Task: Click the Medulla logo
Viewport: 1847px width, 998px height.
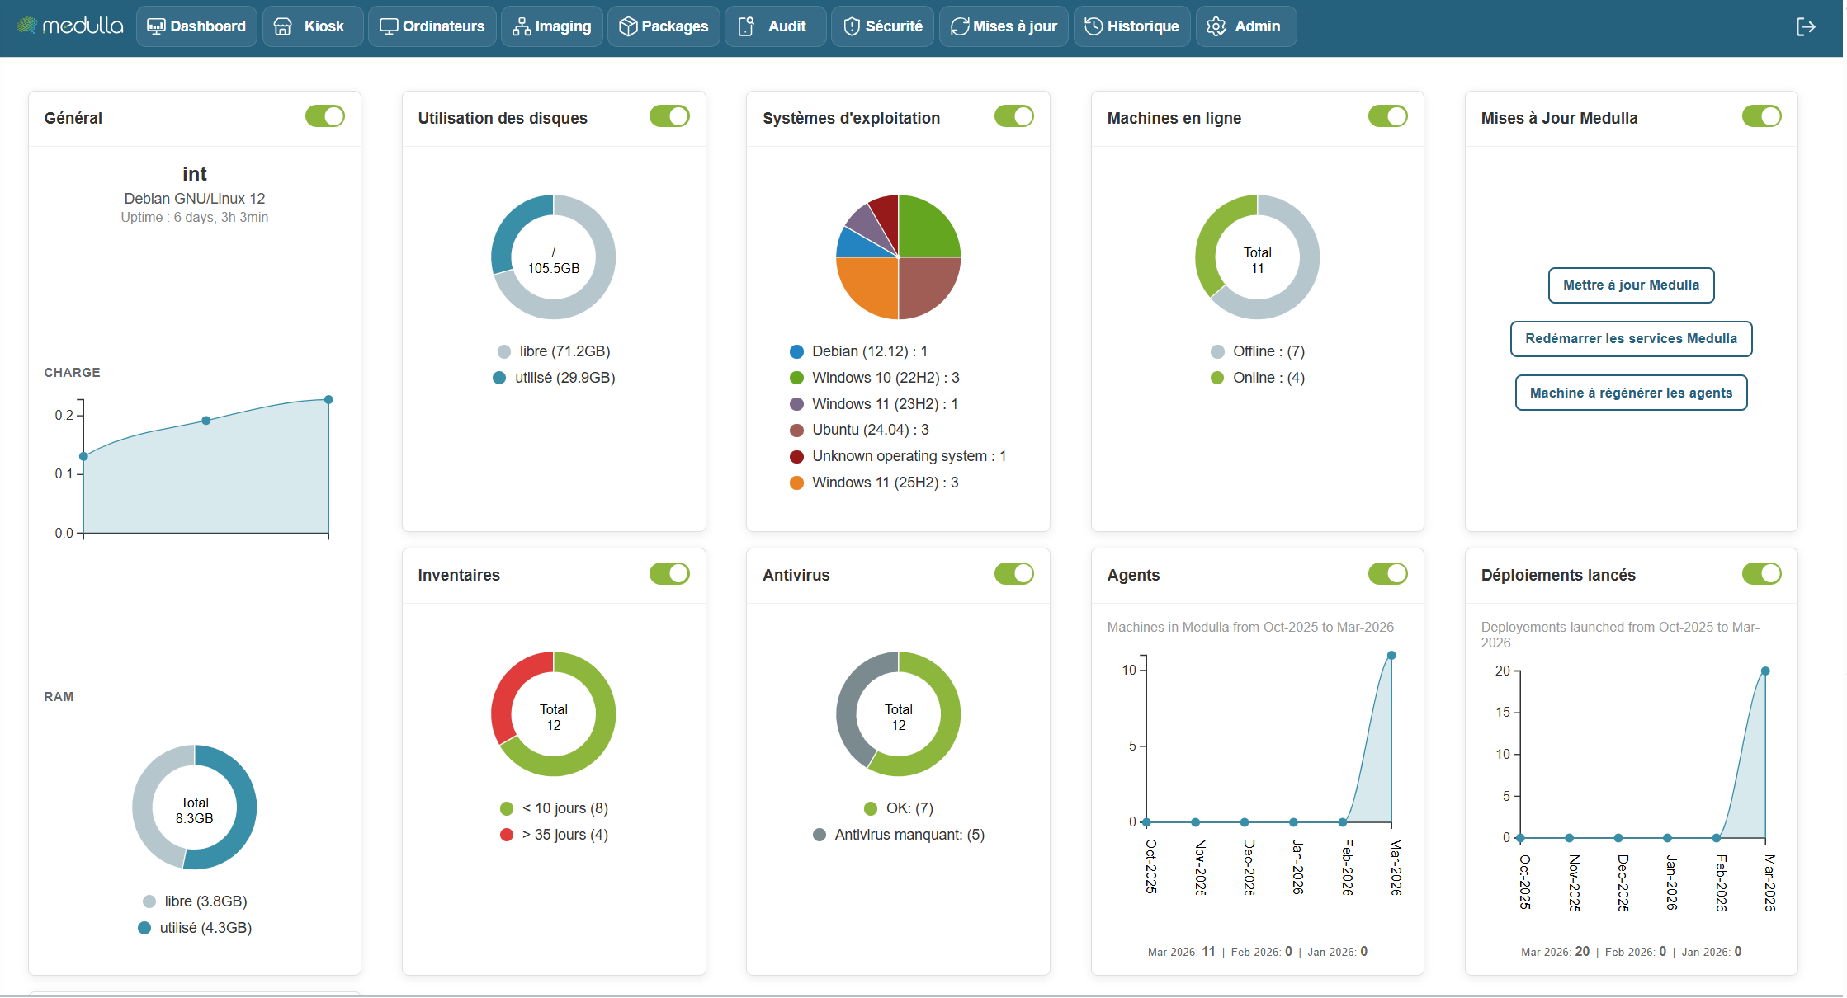Action: point(71,26)
